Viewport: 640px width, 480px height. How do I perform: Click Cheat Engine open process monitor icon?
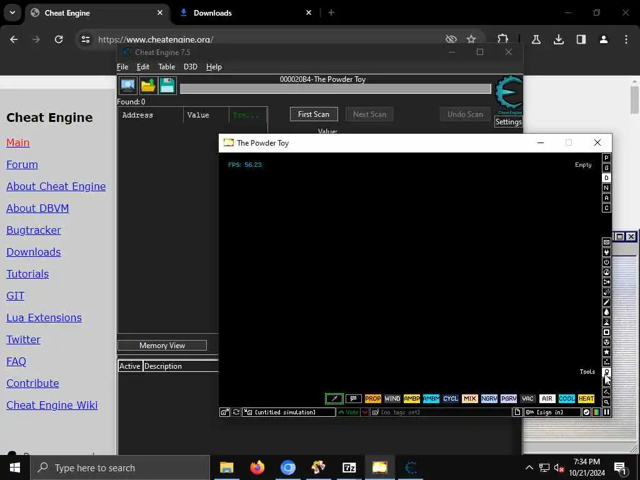(127, 86)
